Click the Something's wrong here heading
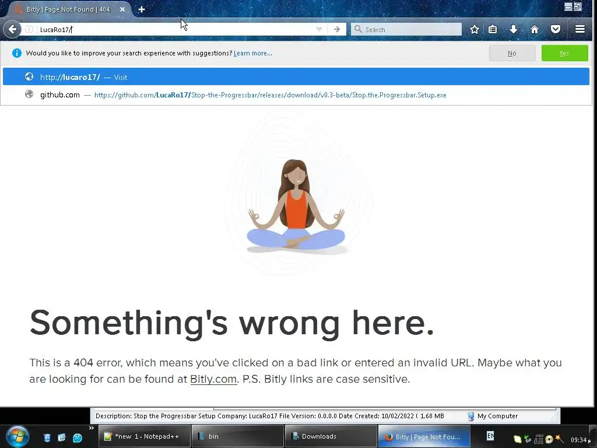The width and height of the screenshot is (597, 448). (x=232, y=323)
